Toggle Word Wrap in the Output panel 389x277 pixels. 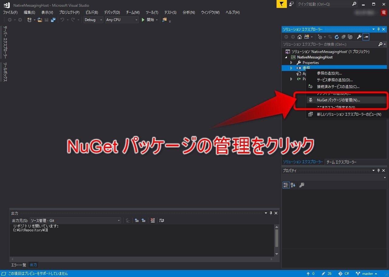[162, 220]
